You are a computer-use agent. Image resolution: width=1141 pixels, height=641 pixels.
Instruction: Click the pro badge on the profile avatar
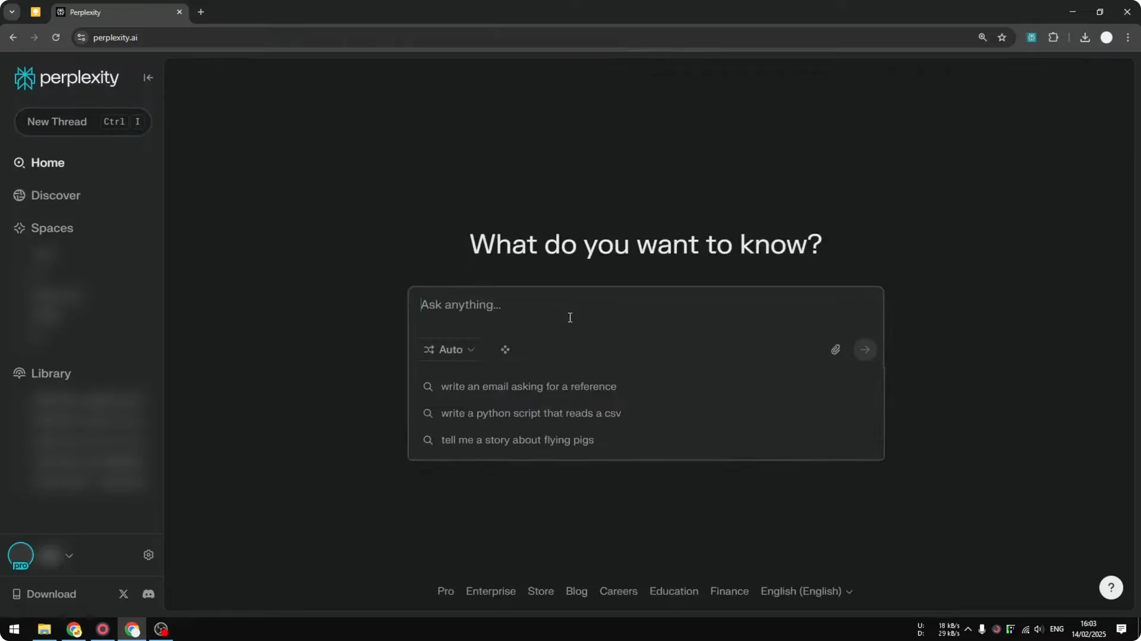coord(21,564)
